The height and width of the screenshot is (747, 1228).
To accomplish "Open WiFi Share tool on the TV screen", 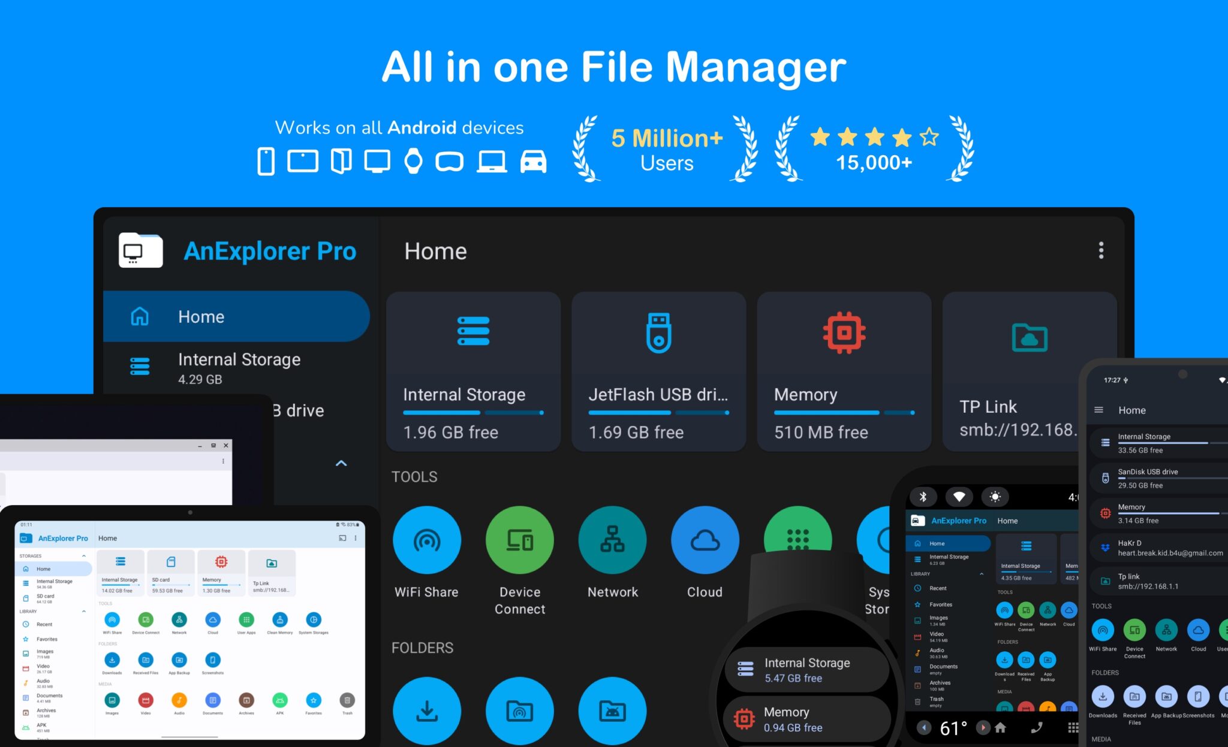I will [x=426, y=540].
